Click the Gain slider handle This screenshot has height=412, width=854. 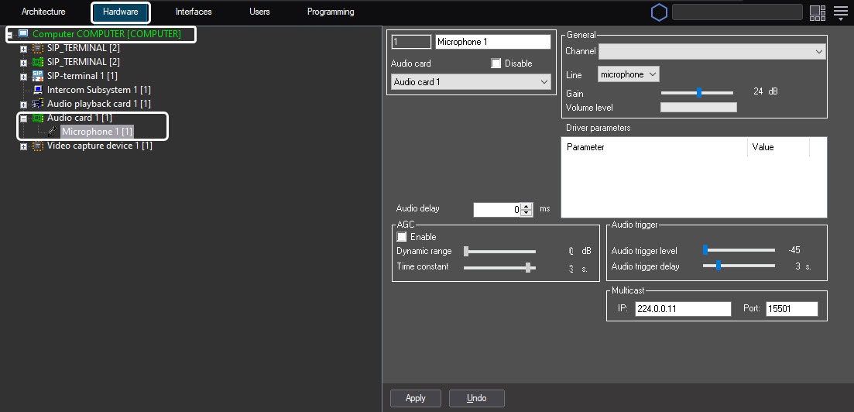click(699, 92)
